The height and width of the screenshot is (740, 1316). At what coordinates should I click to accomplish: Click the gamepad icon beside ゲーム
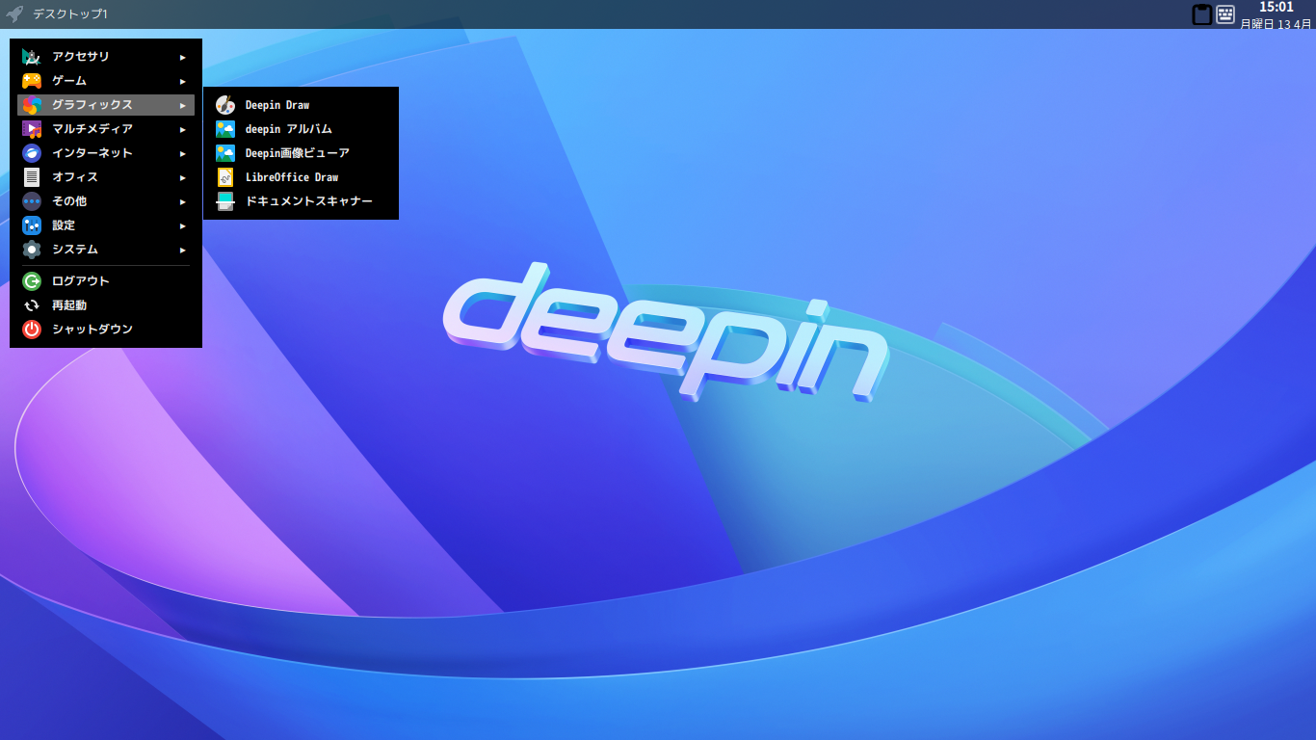tap(32, 81)
